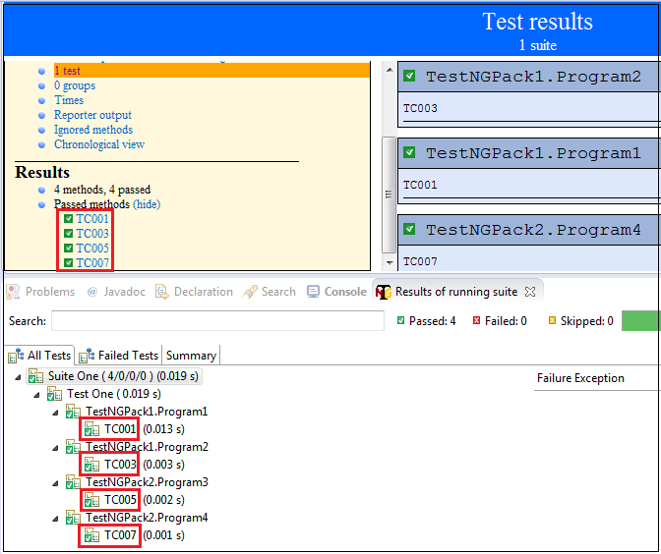The width and height of the screenshot is (661, 554).
Task: Collapse the Suite One tree node
Action: click(x=18, y=377)
